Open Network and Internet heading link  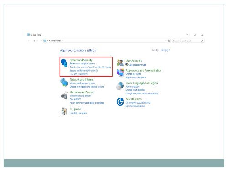click(82, 79)
